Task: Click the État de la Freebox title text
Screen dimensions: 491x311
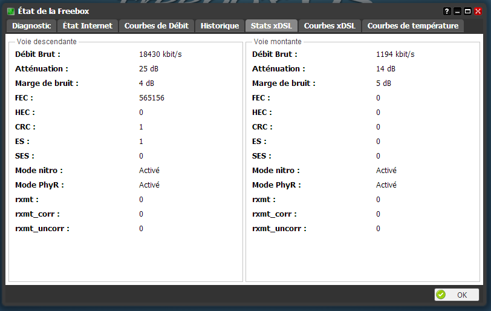Action: click(x=54, y=11)
